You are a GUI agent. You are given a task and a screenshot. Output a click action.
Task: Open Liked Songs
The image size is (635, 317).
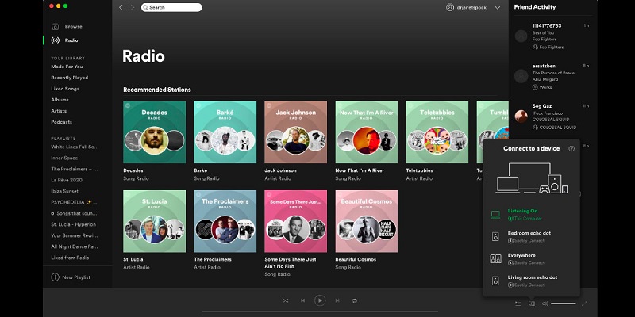point(65,89)
